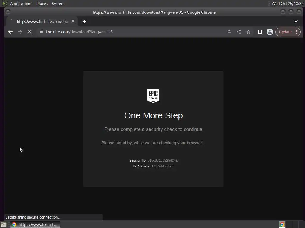Select the fortnite.com download tab
The width and height of the screenshot is (305, 228).
42,21
